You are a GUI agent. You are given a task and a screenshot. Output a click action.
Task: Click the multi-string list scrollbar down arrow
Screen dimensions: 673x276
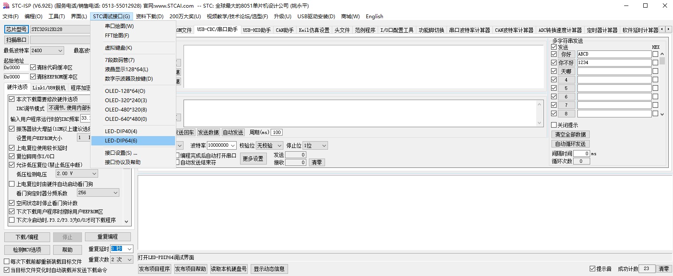click(662, 114)
